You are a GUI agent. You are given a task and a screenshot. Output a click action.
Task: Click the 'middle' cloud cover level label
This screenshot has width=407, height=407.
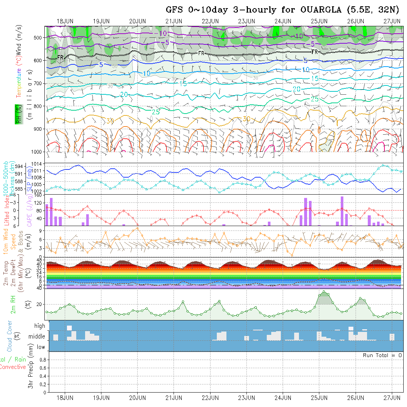[37, 337]
